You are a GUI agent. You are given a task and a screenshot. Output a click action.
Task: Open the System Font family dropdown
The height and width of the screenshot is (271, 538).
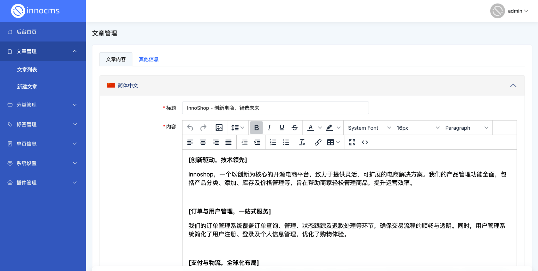pyautogui.click(x=370, y=128)
